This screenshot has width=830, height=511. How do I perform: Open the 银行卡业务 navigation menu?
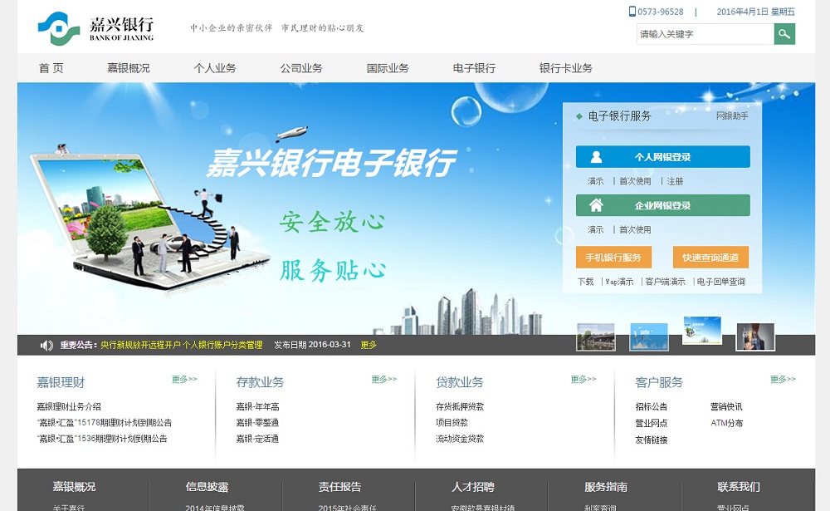565,68
